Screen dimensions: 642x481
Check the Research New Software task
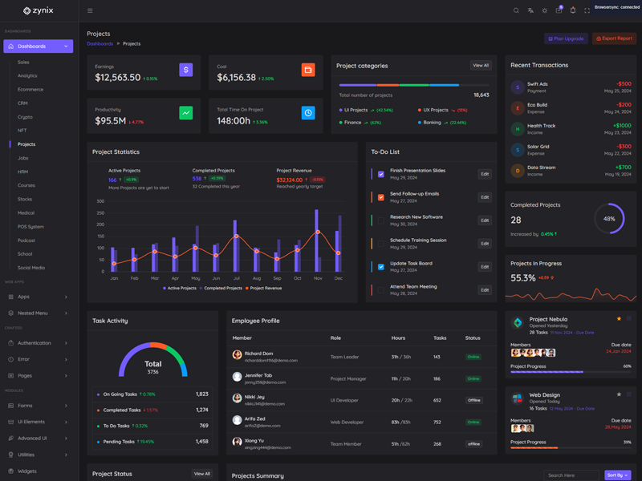tap(381, 220)
